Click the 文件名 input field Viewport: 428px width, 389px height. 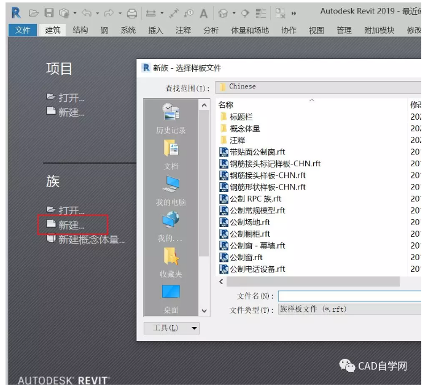point(349,296)
